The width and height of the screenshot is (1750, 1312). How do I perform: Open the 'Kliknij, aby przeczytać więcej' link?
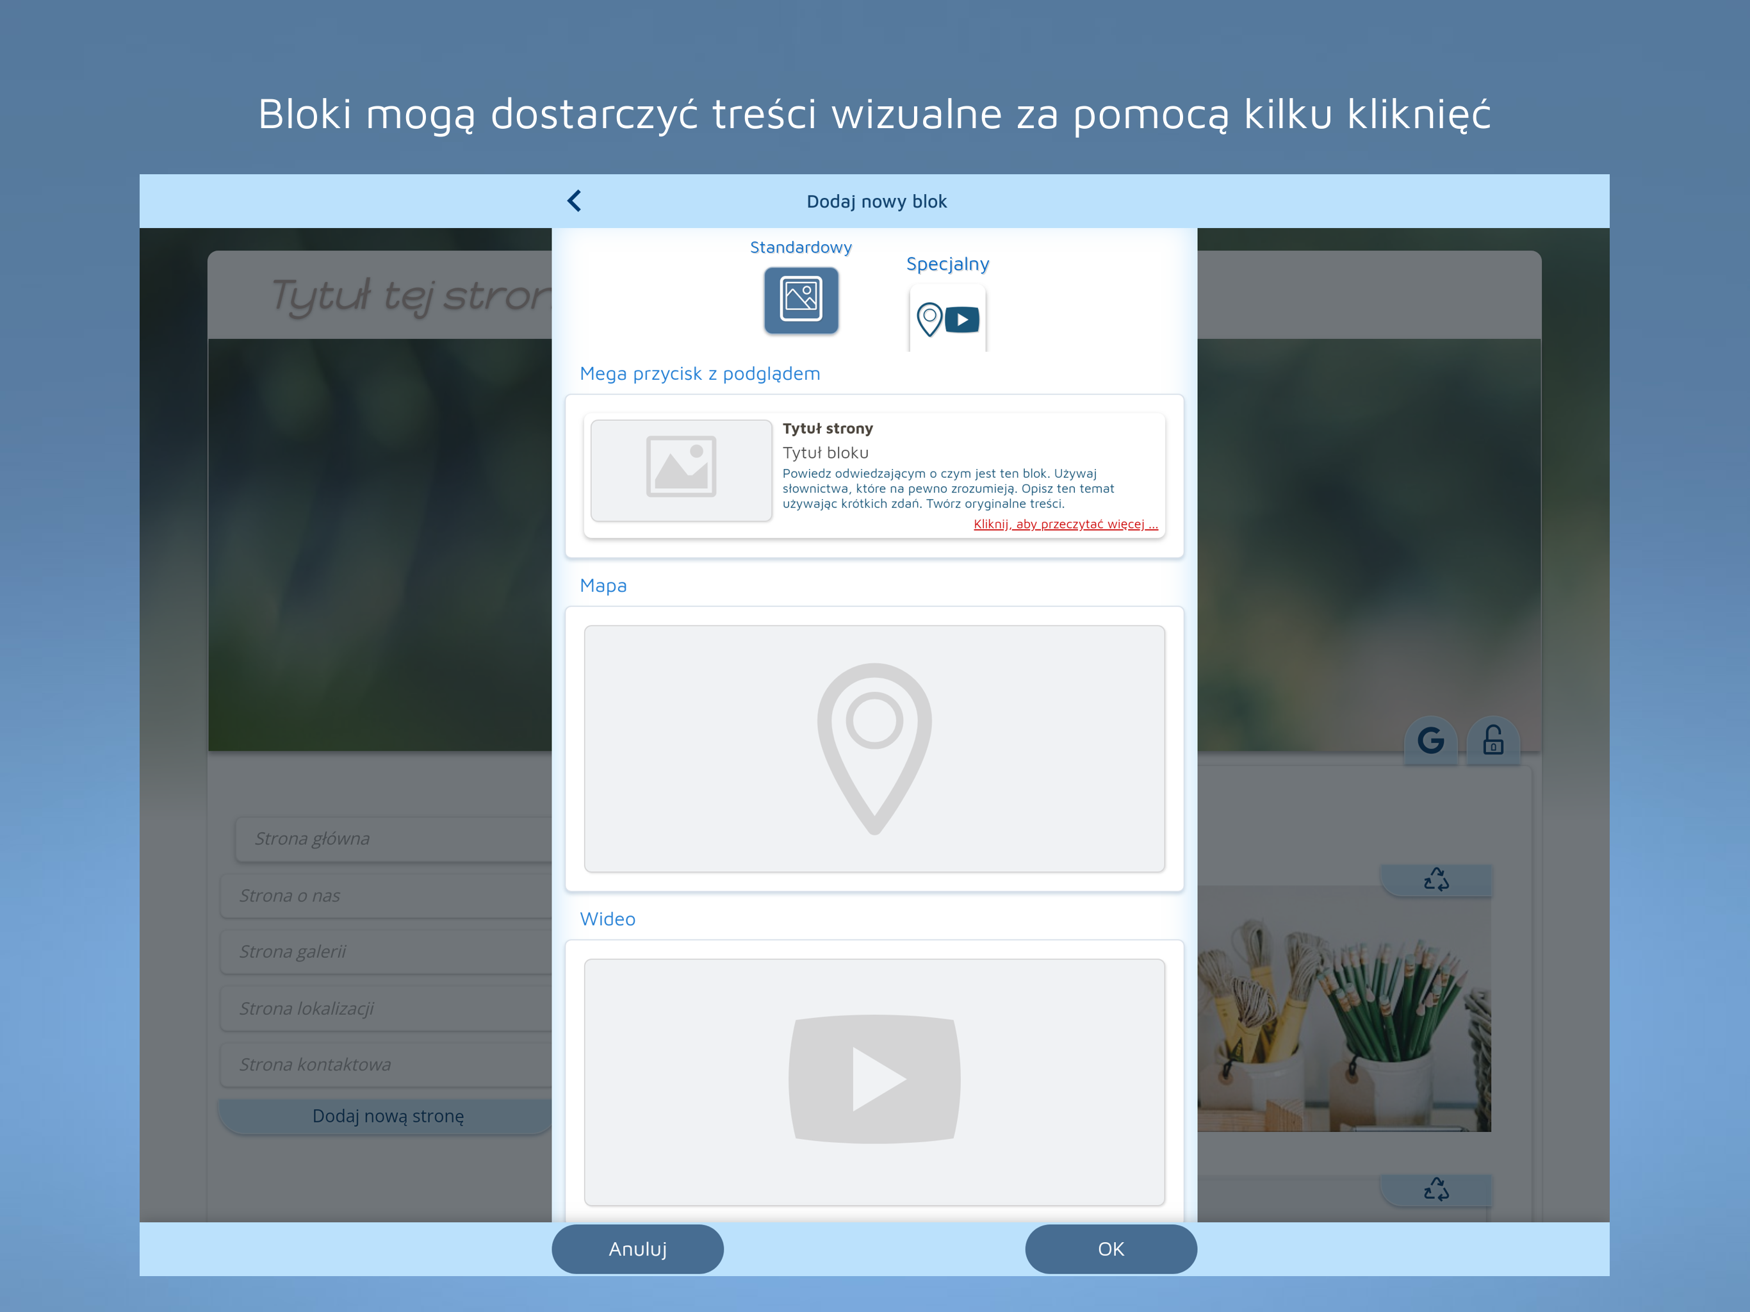pos(1064,524)
